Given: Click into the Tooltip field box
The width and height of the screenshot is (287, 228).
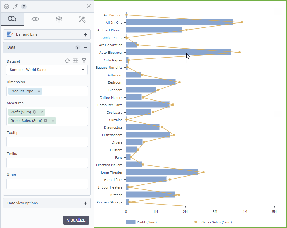Looking at the screenshot, I should [x=47, y=142].
